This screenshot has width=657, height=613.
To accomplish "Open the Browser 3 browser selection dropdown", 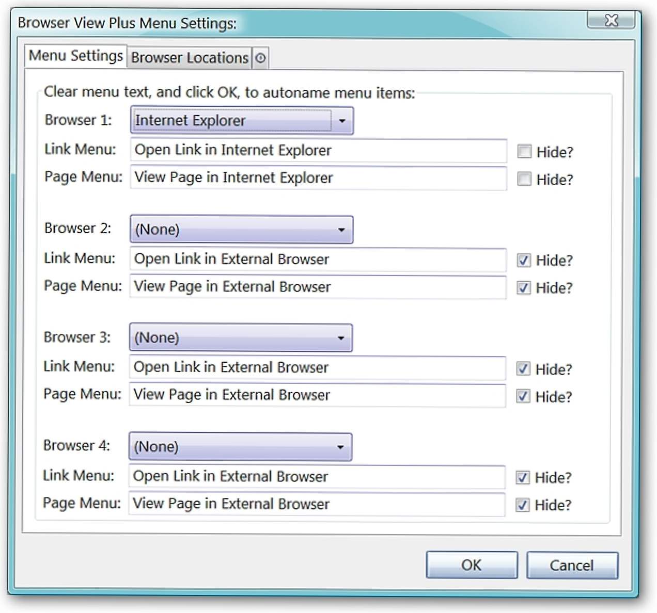I will [x=241, y=338].
